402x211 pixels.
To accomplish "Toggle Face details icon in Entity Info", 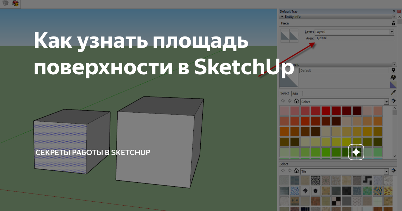I will pos(394,23).
